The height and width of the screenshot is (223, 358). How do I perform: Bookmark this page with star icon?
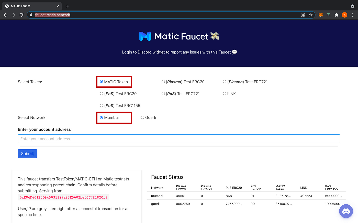tap(311, 15)
